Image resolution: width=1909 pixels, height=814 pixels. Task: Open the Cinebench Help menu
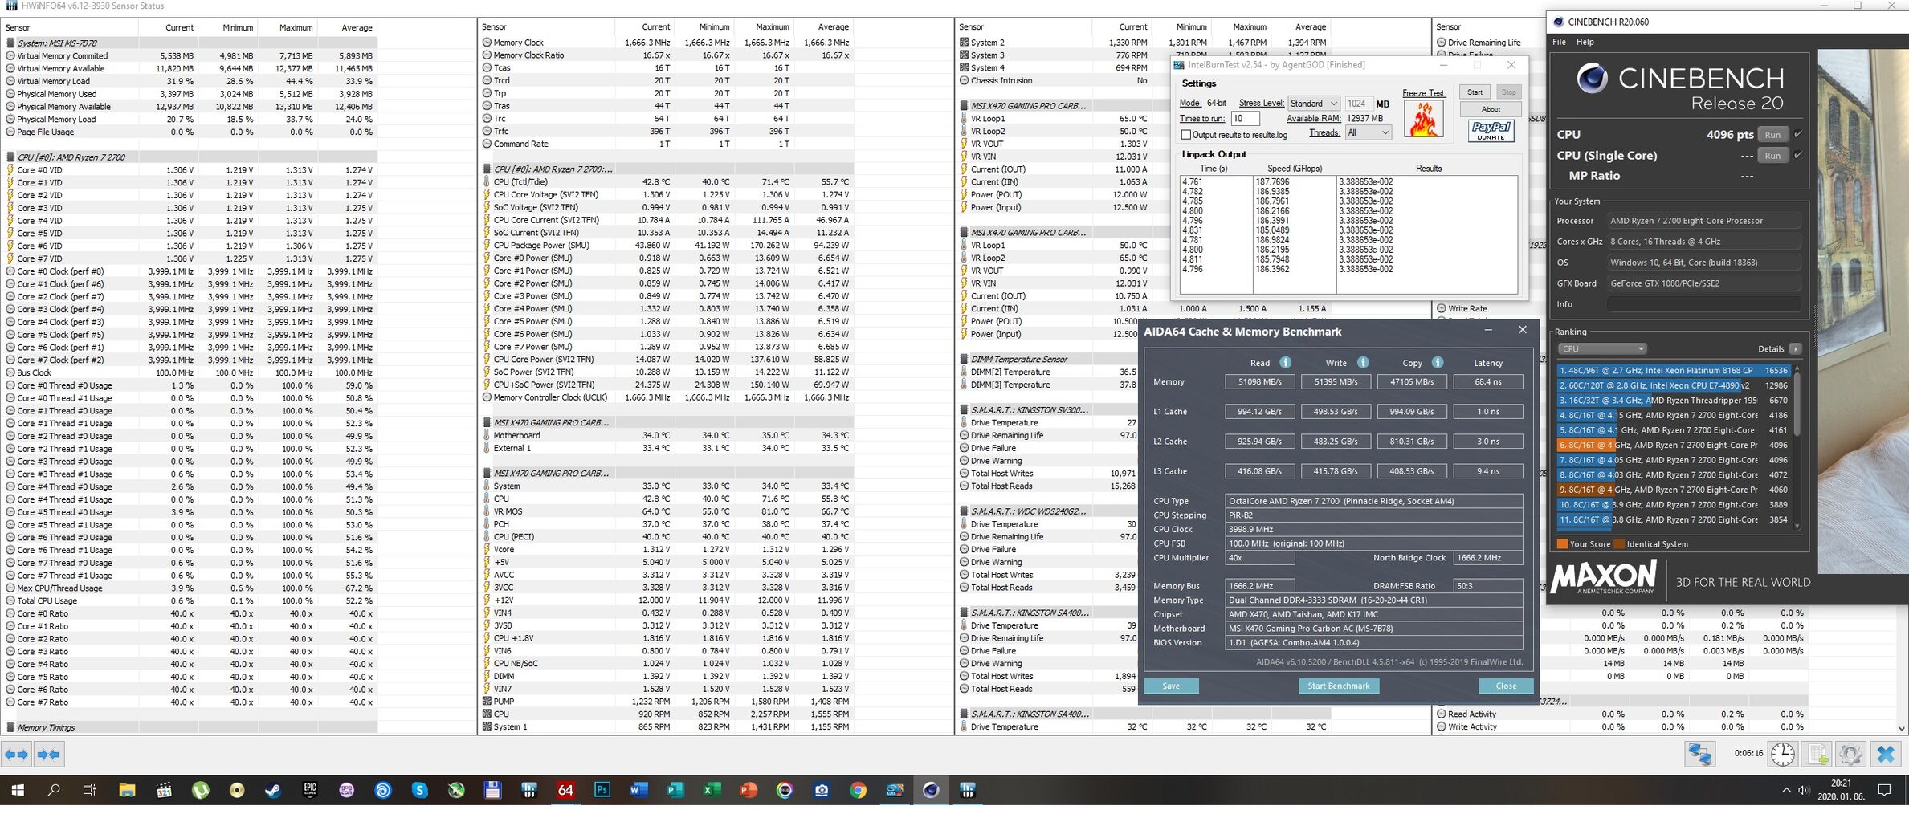(1585, 42)
